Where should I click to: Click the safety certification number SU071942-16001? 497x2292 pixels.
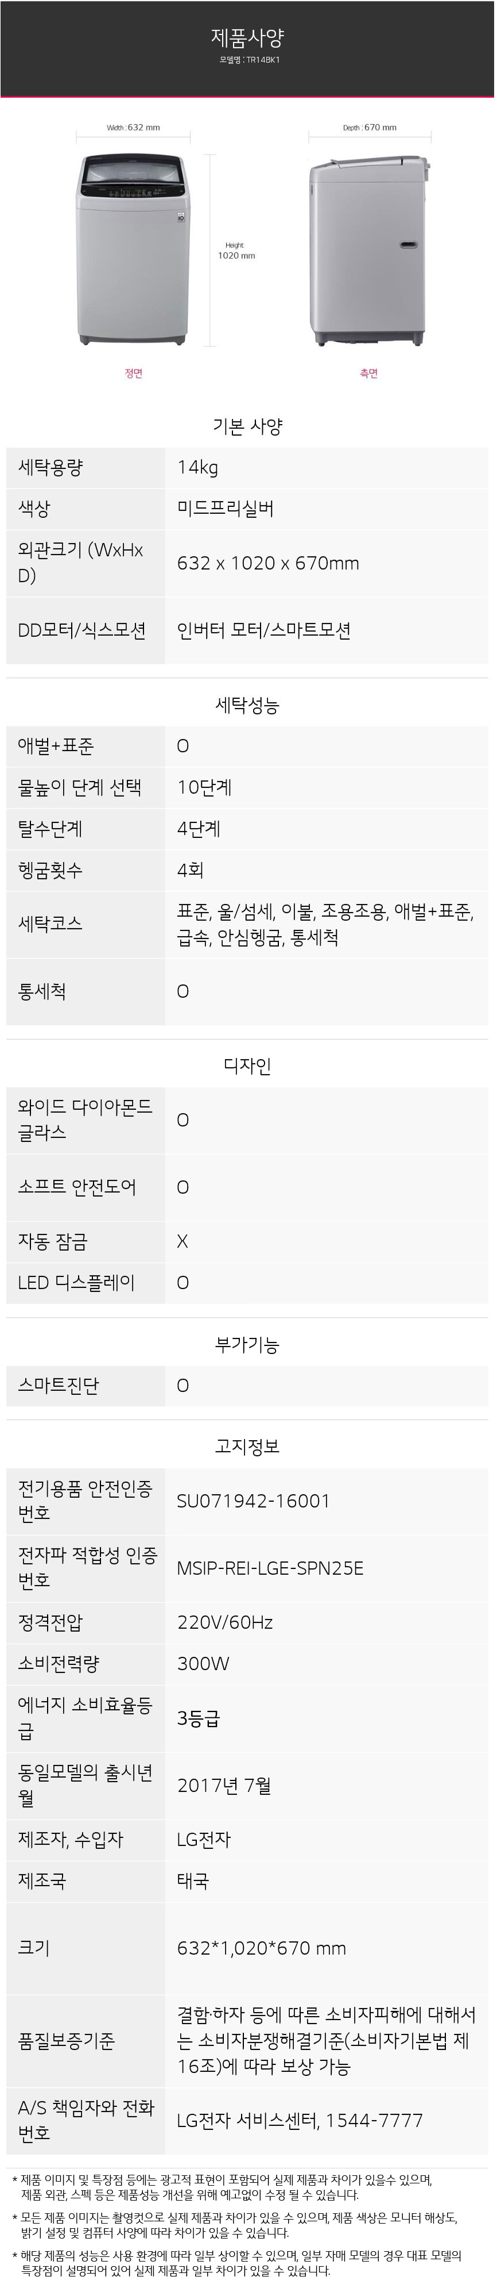pyautogui.click(x=254, y=1501)
